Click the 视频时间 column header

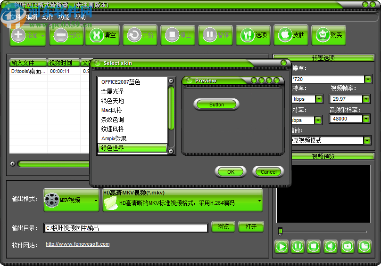coord(64,63)
